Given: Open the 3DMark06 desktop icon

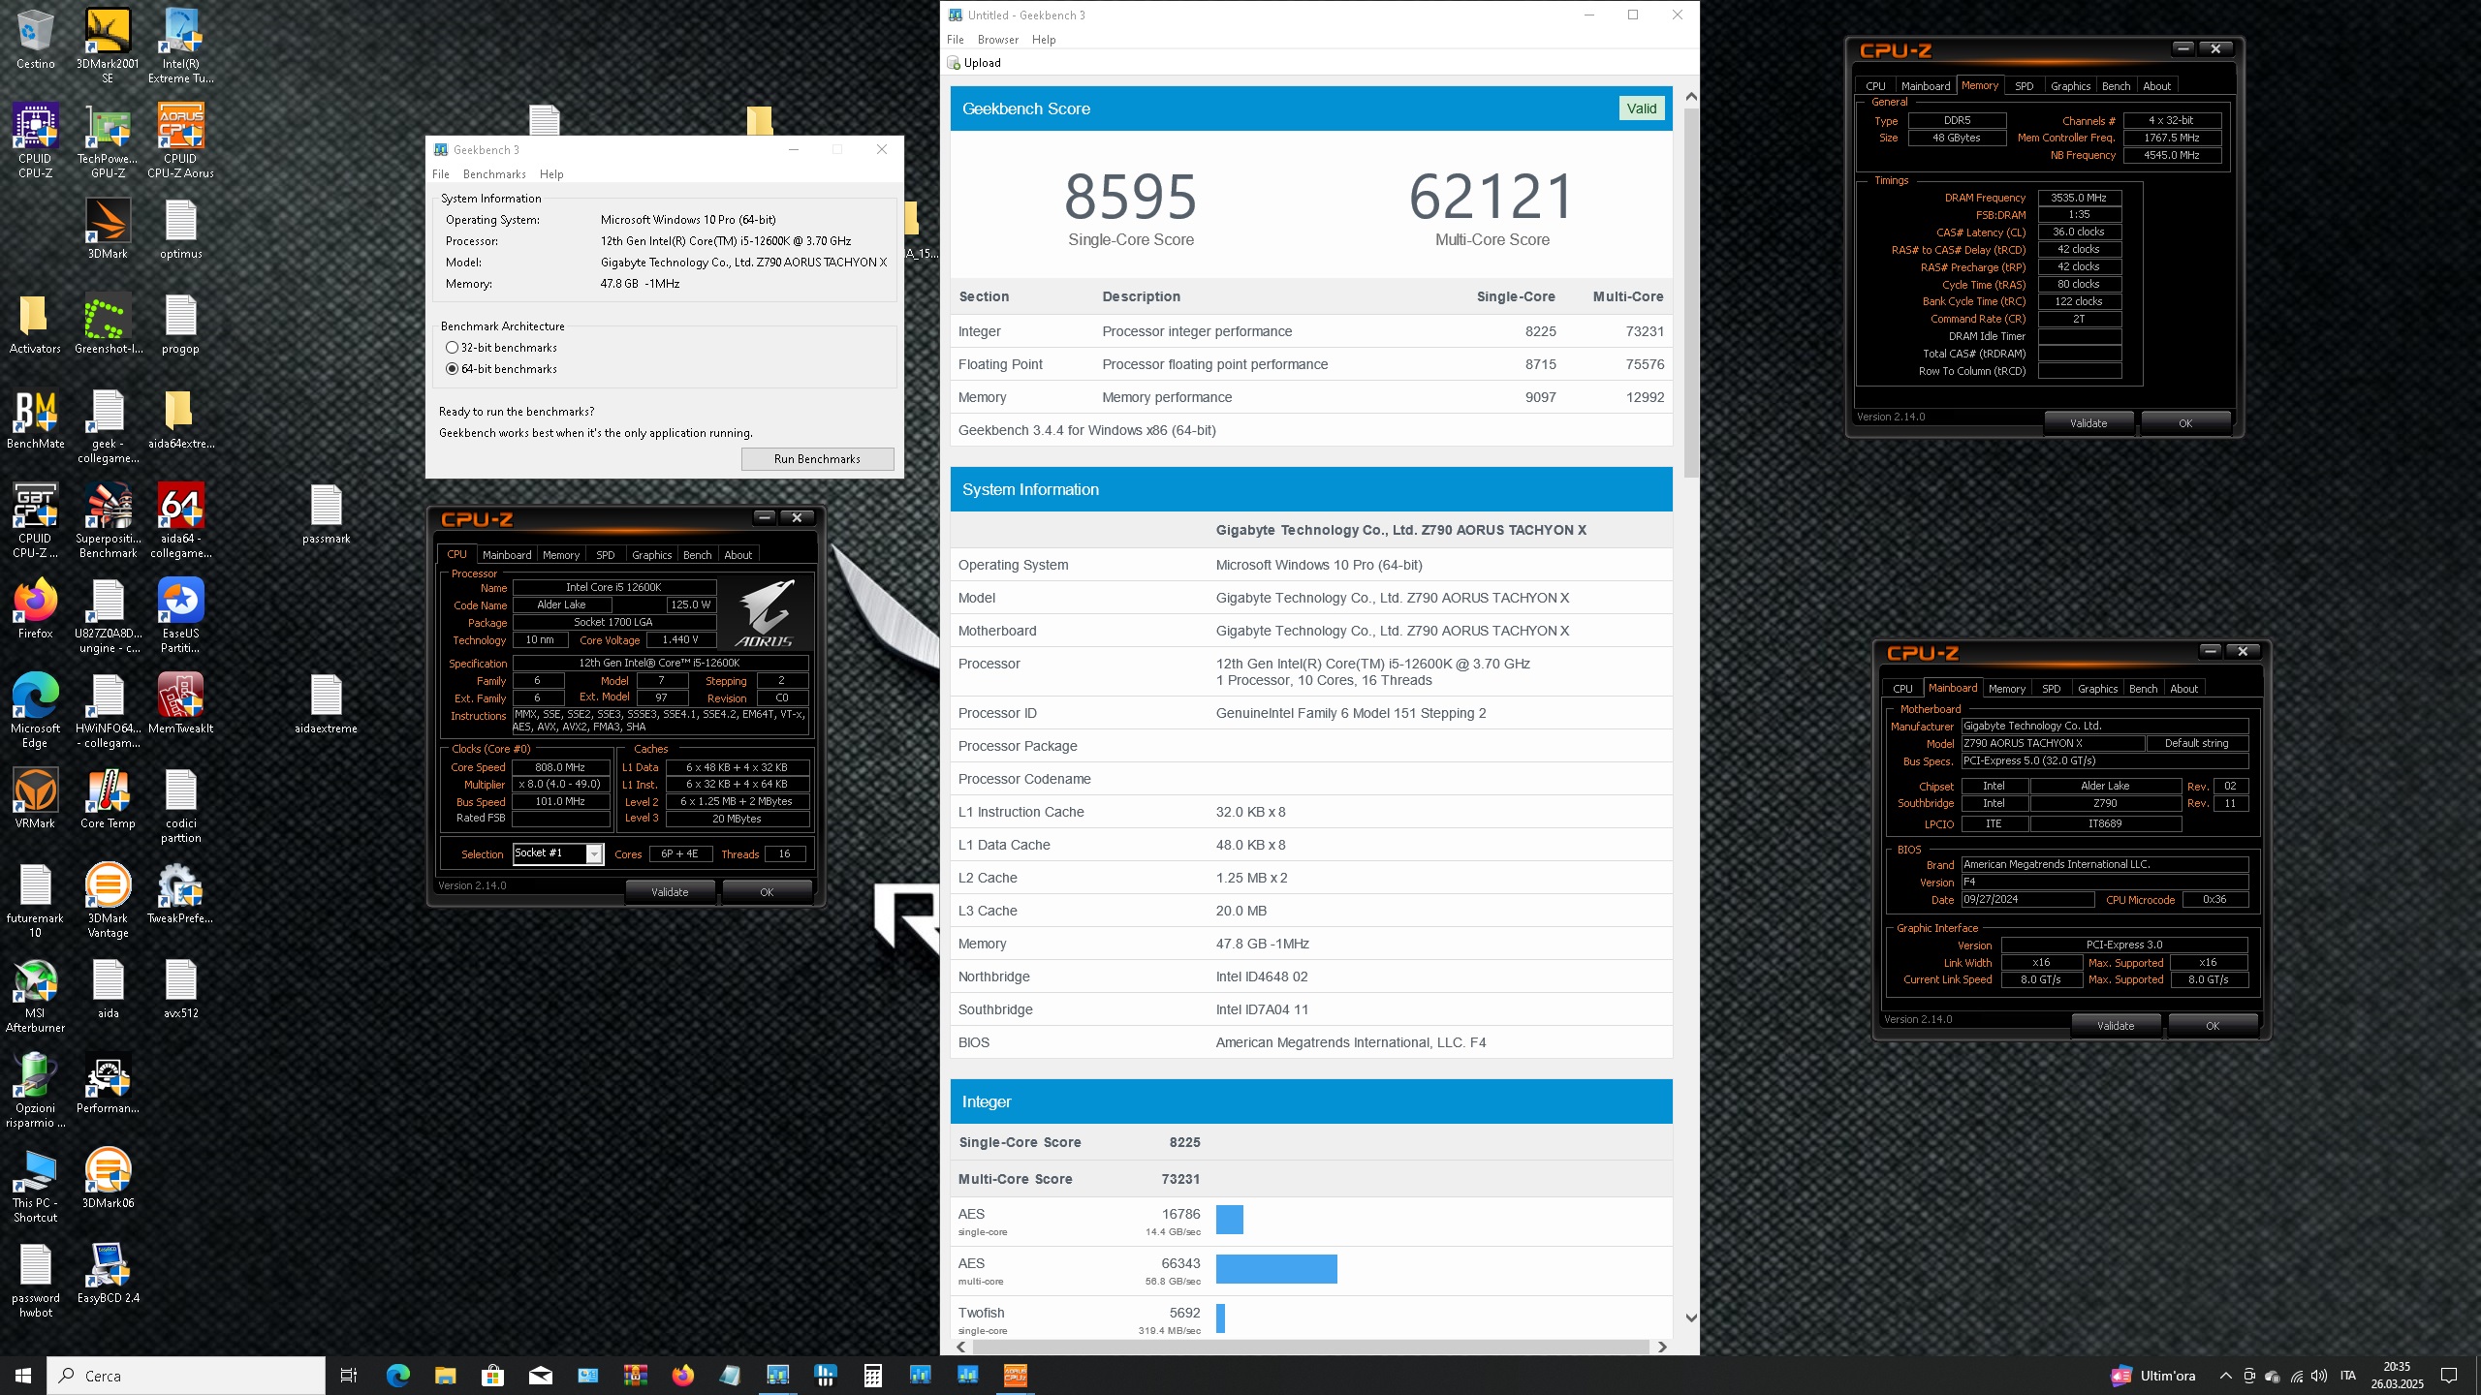Looking at the screenshot, I should coord(108,1178).
